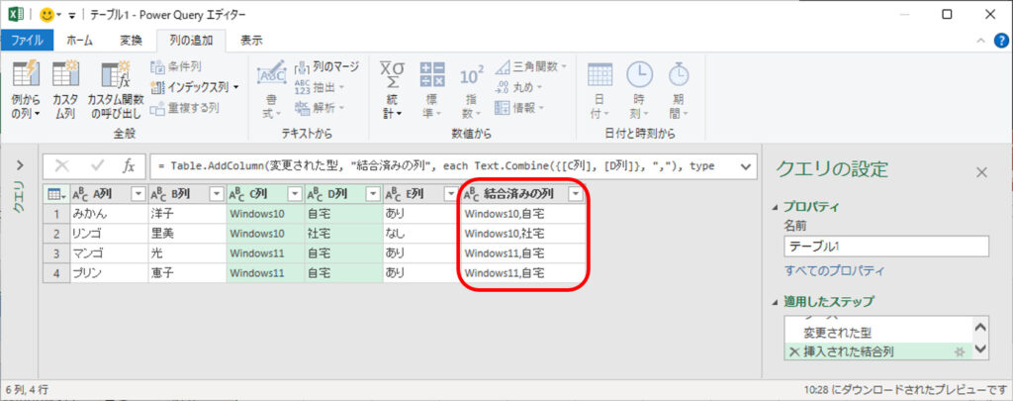
Task: Click Duplicate Column (重複する列)
Action: pyautogui.click(x=185, y=107)
